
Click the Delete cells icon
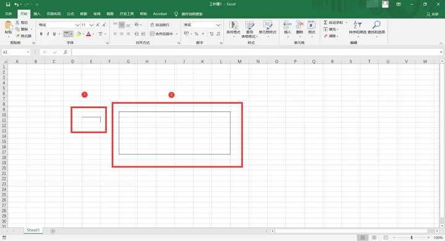point(300,25)
